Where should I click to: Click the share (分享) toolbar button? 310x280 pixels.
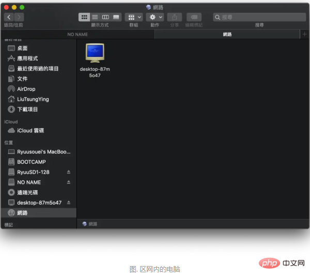click(175, 17)
